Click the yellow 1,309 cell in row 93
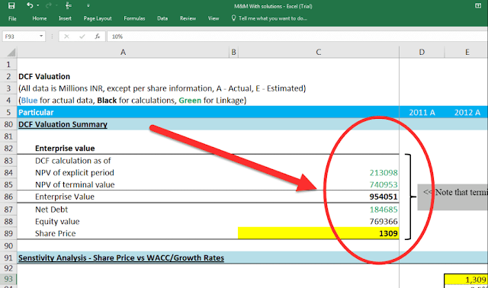The image size is (488, 288). (466, 280)
